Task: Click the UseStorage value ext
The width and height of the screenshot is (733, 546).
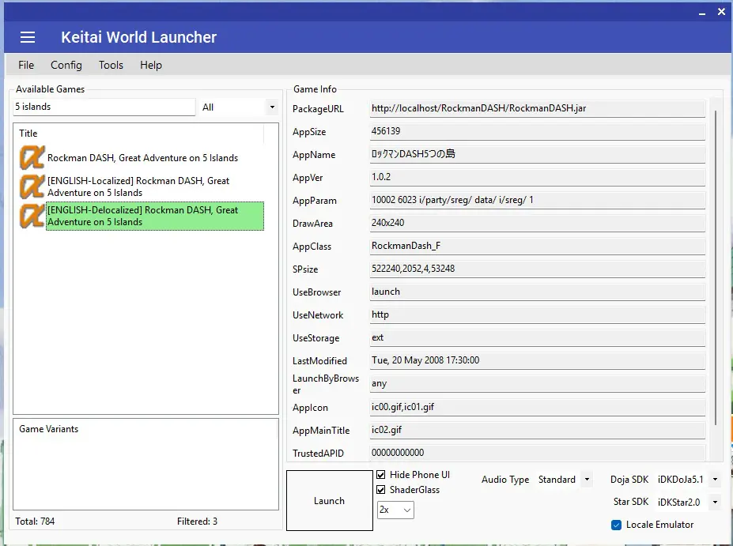Action: [537, 337]
